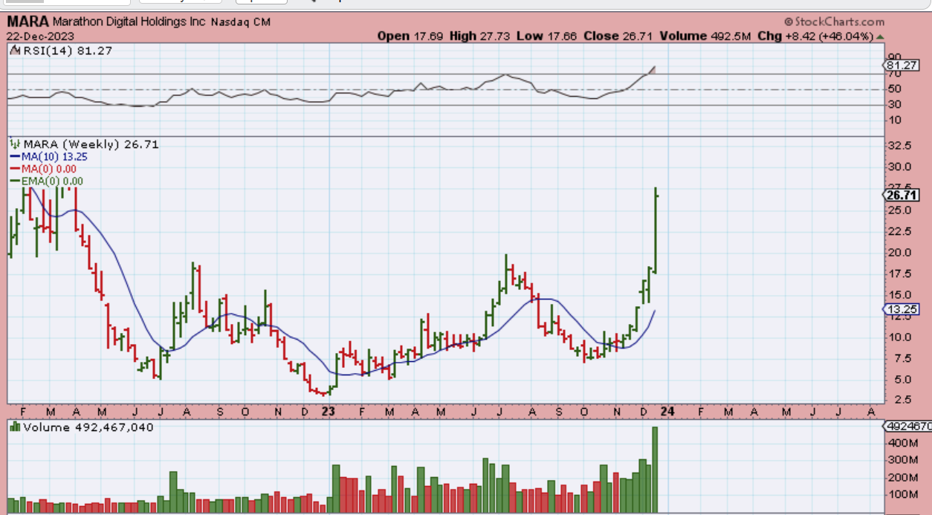Click the MA(10) 13.25 legend text
Image resolution: width=932 pixels, height=515 pixels.
click(55, 157)
